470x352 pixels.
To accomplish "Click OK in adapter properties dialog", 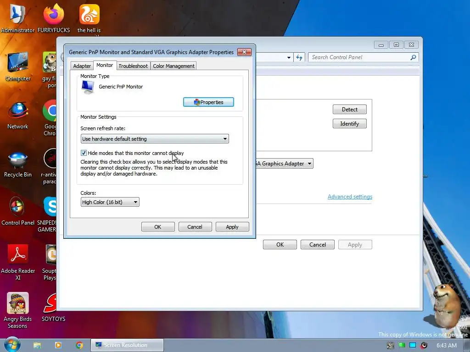I will click(x=158, y=227).
